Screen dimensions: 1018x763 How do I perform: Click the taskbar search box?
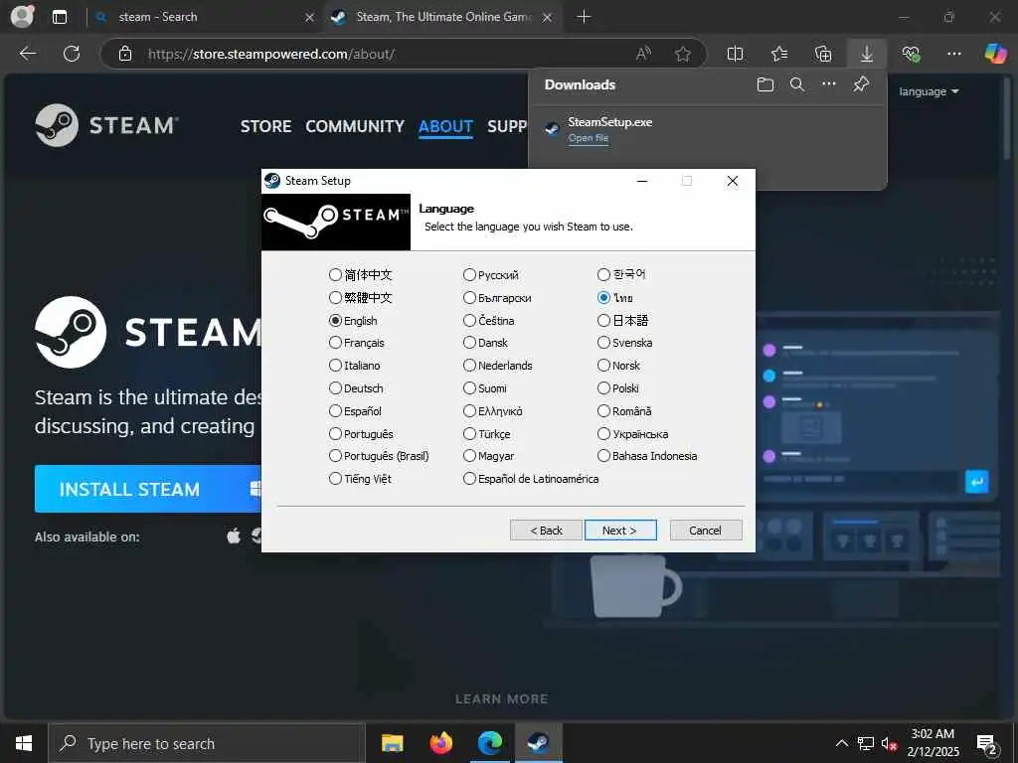(x=207, y=743)
